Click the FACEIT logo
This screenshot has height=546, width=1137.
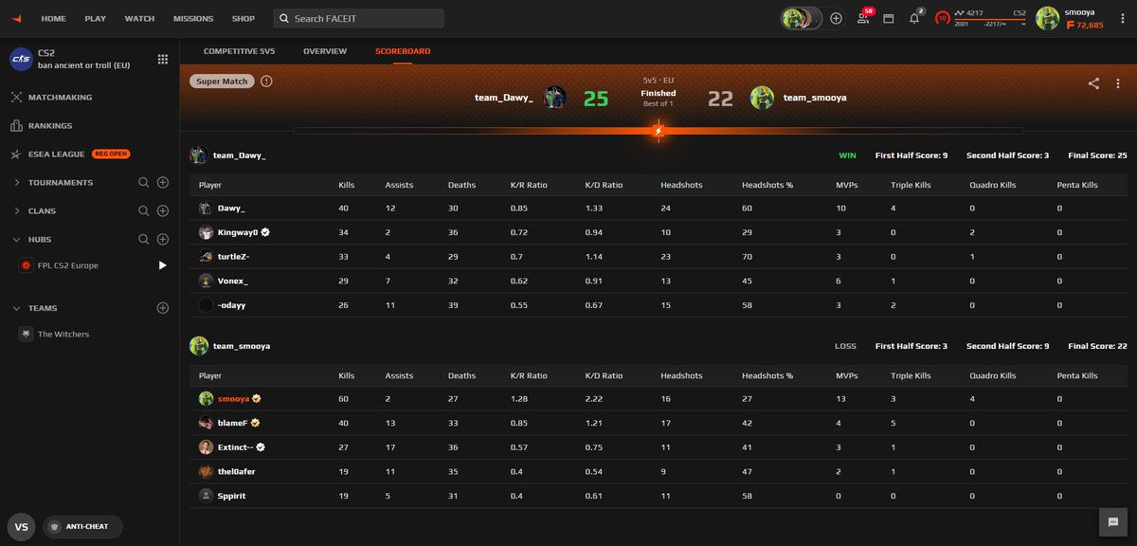[x=19, y=18]
